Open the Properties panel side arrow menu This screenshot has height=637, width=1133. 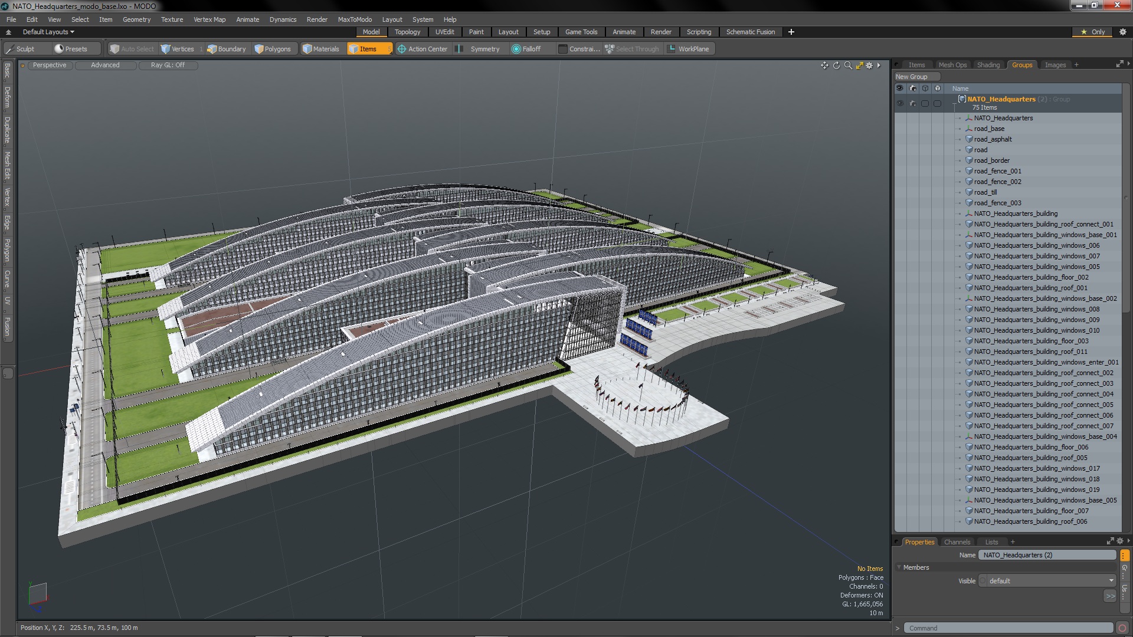[x=1128, y=541]
